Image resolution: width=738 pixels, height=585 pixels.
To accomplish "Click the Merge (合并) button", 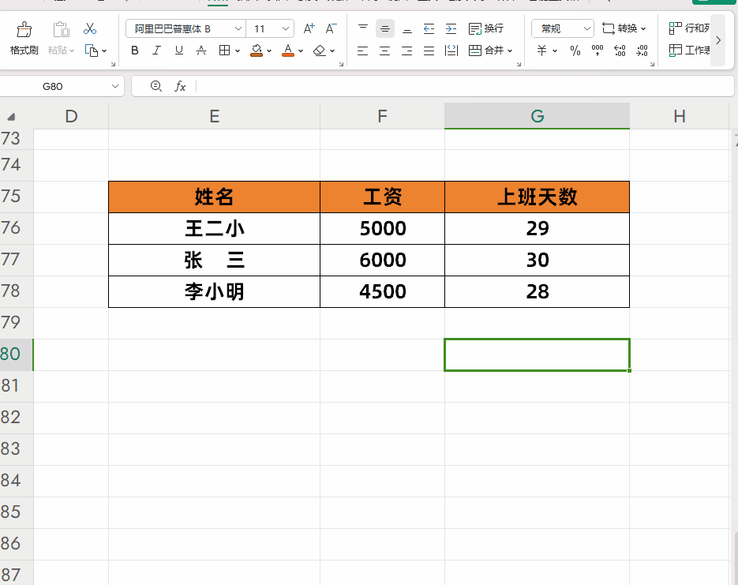I will click(x=490, y=51).
